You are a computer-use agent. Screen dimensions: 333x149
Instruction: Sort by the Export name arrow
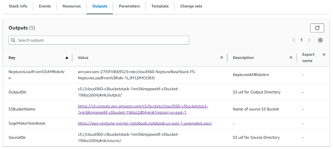(324, 55)
